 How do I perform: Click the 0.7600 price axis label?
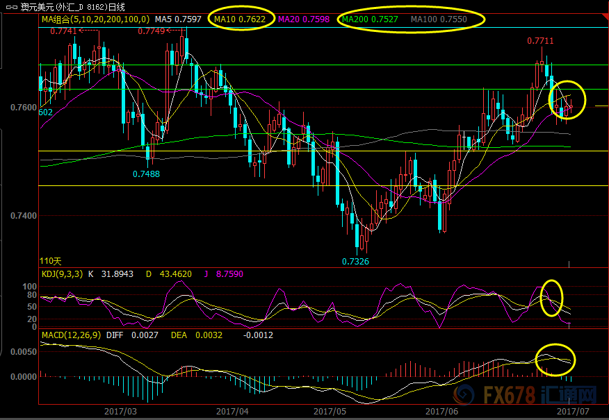24,108
